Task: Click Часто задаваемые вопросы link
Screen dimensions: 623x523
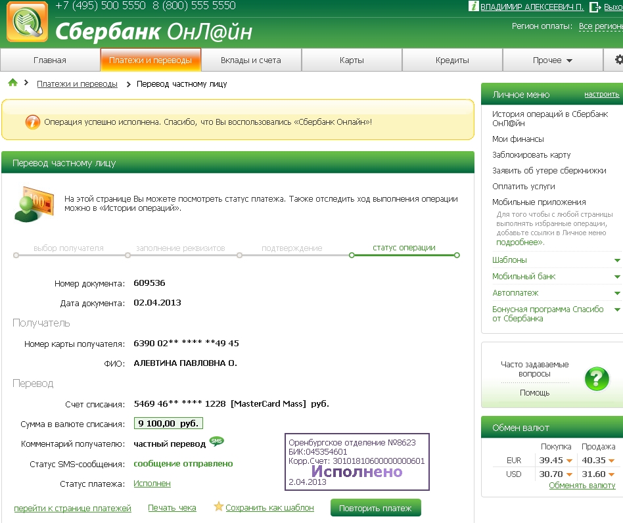Action: point(535,369)
